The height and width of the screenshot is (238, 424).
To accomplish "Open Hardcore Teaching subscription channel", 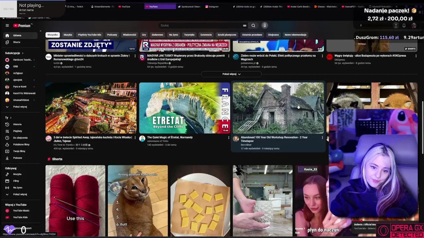I will point(21,60).
